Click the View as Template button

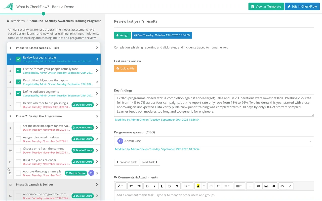click(x=266, y=7)
